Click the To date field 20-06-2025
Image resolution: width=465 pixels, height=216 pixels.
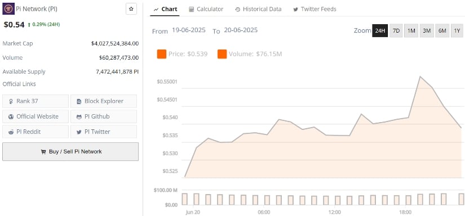click(241, 30)
